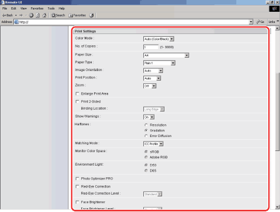Click the History icon next to Favorites
The image size is (280, 212).
pyautogui.click(x=91, y=15)
